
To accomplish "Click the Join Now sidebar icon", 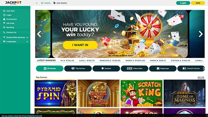I will click(4, 11).
